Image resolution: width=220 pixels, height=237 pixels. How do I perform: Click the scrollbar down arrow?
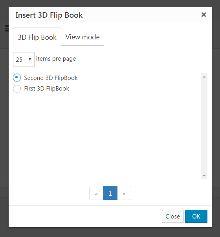204,176
